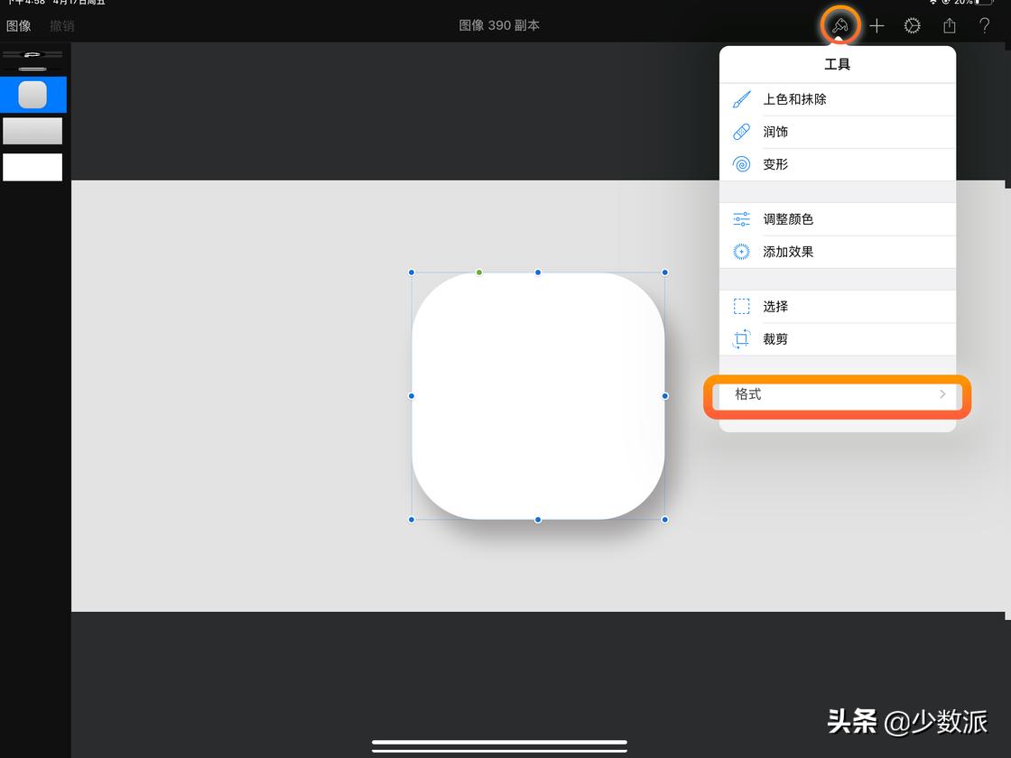The image size is (1011, 758).
Task: Click the bottom-left corner handle of the shape
Action: point(412,520)
